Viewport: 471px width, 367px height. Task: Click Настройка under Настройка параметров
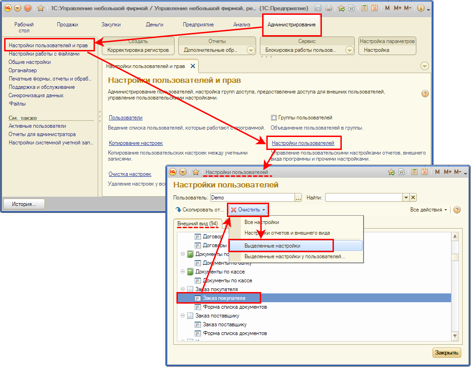coord(377,50)
